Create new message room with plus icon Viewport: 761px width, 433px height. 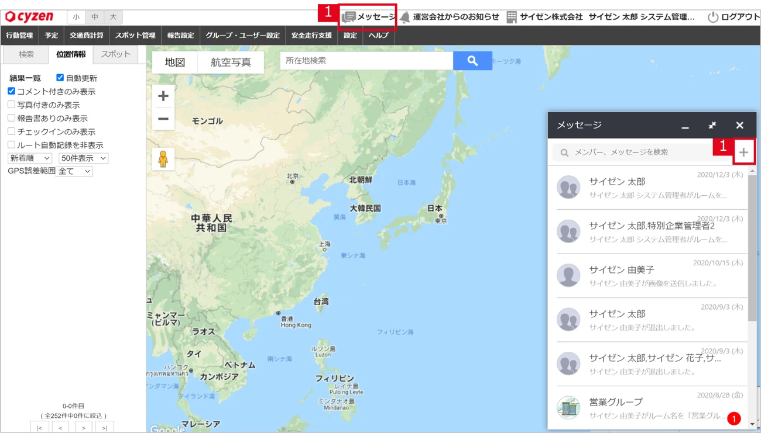(743, 153)
